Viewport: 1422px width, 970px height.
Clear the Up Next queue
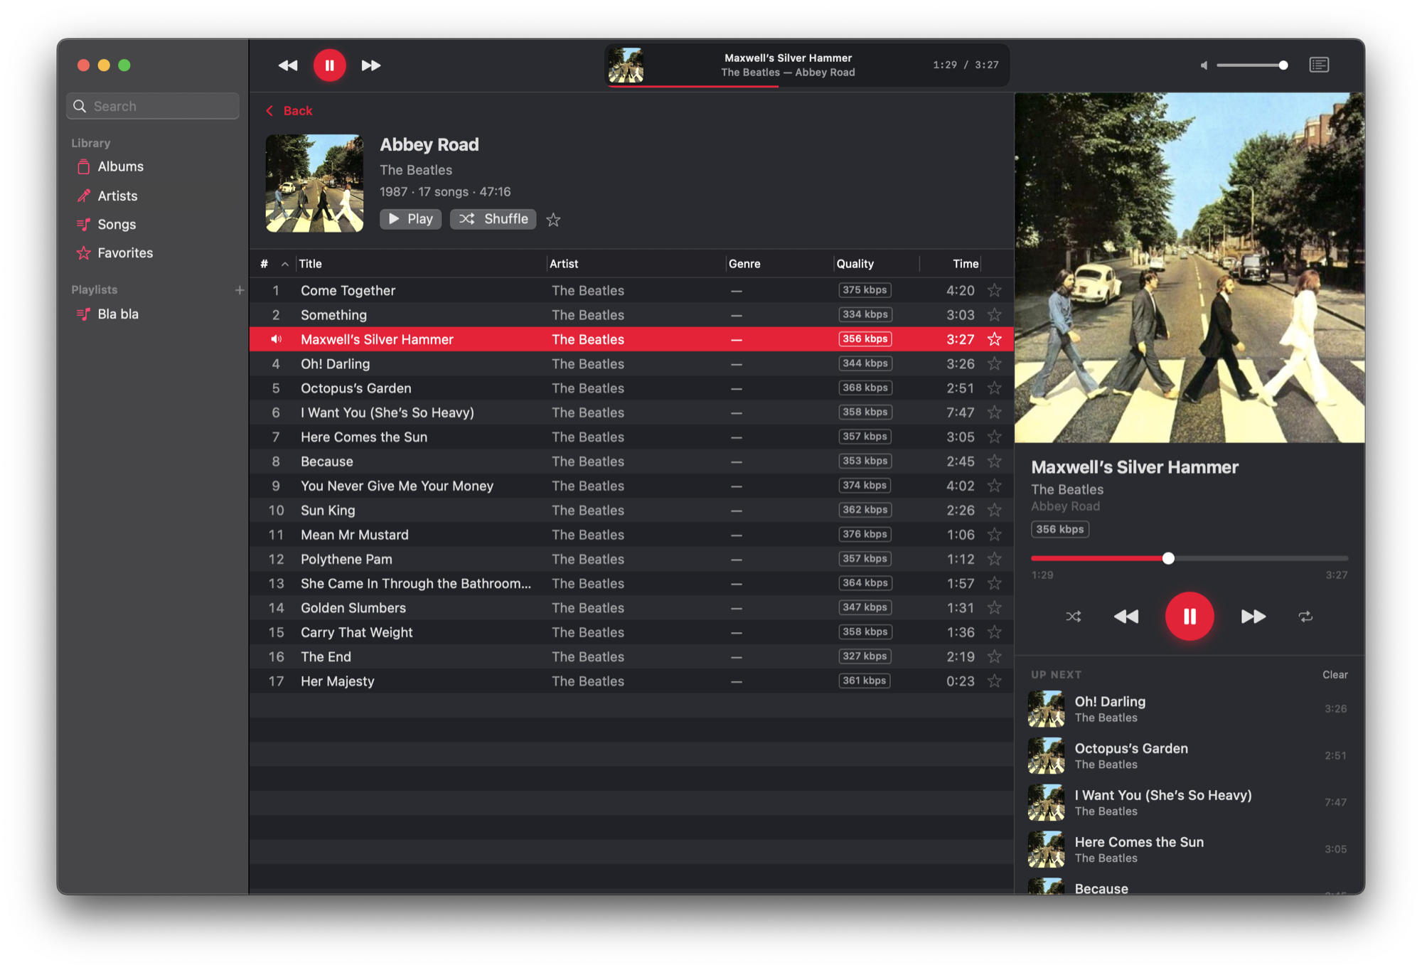click(x=1335, y=675)
